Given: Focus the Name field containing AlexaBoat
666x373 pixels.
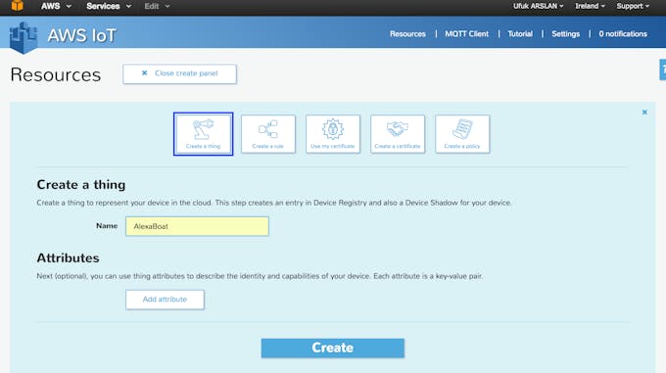Looking at the screenshot, I should (197, 226).
